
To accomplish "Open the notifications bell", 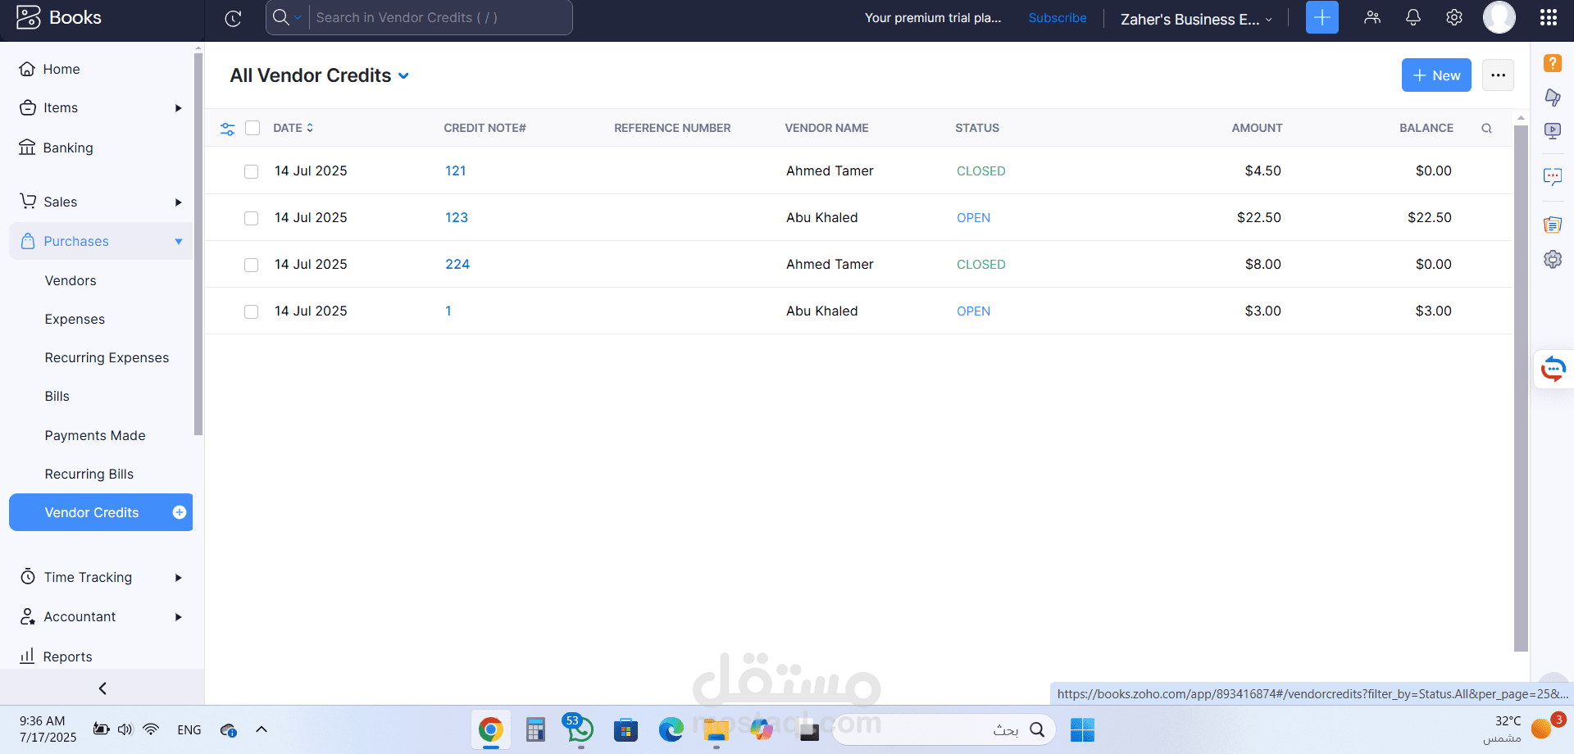I will [x=1413, y=17].
